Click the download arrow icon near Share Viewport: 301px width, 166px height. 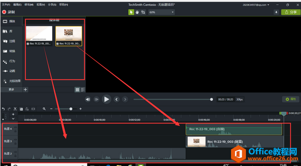click(276, 12)
